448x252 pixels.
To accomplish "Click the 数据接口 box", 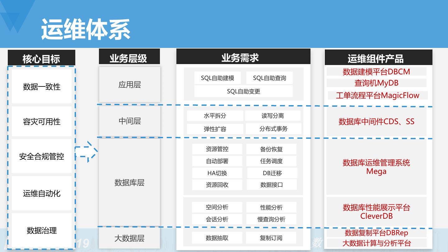I will [x=272, y=185].
